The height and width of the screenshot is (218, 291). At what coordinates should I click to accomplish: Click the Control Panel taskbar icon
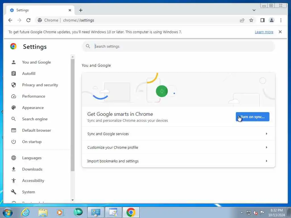96,212
